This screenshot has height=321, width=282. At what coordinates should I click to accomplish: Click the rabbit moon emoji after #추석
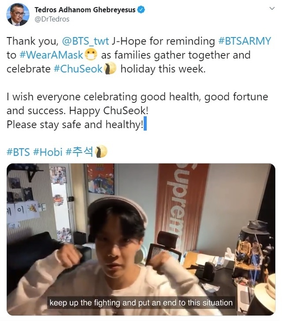[x=101, y=152]
